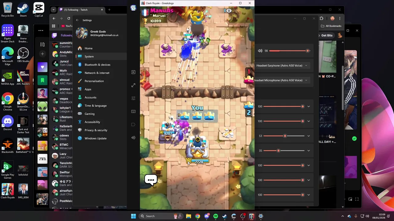Adjust the volume slider set to 53
Screen dimensions: 394x221
[284, 136]
